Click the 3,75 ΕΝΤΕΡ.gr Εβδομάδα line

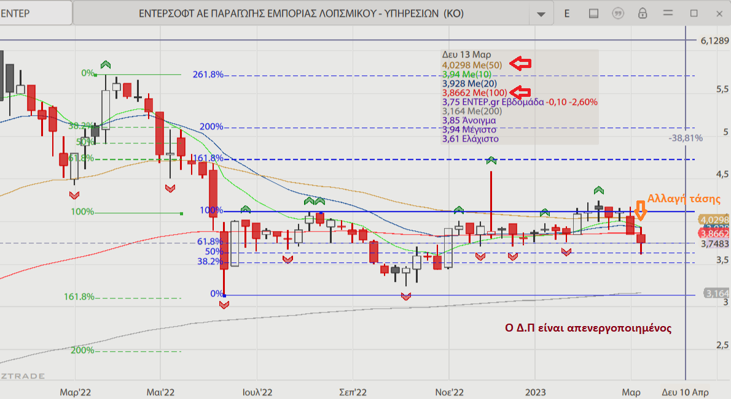pos(520,102)
